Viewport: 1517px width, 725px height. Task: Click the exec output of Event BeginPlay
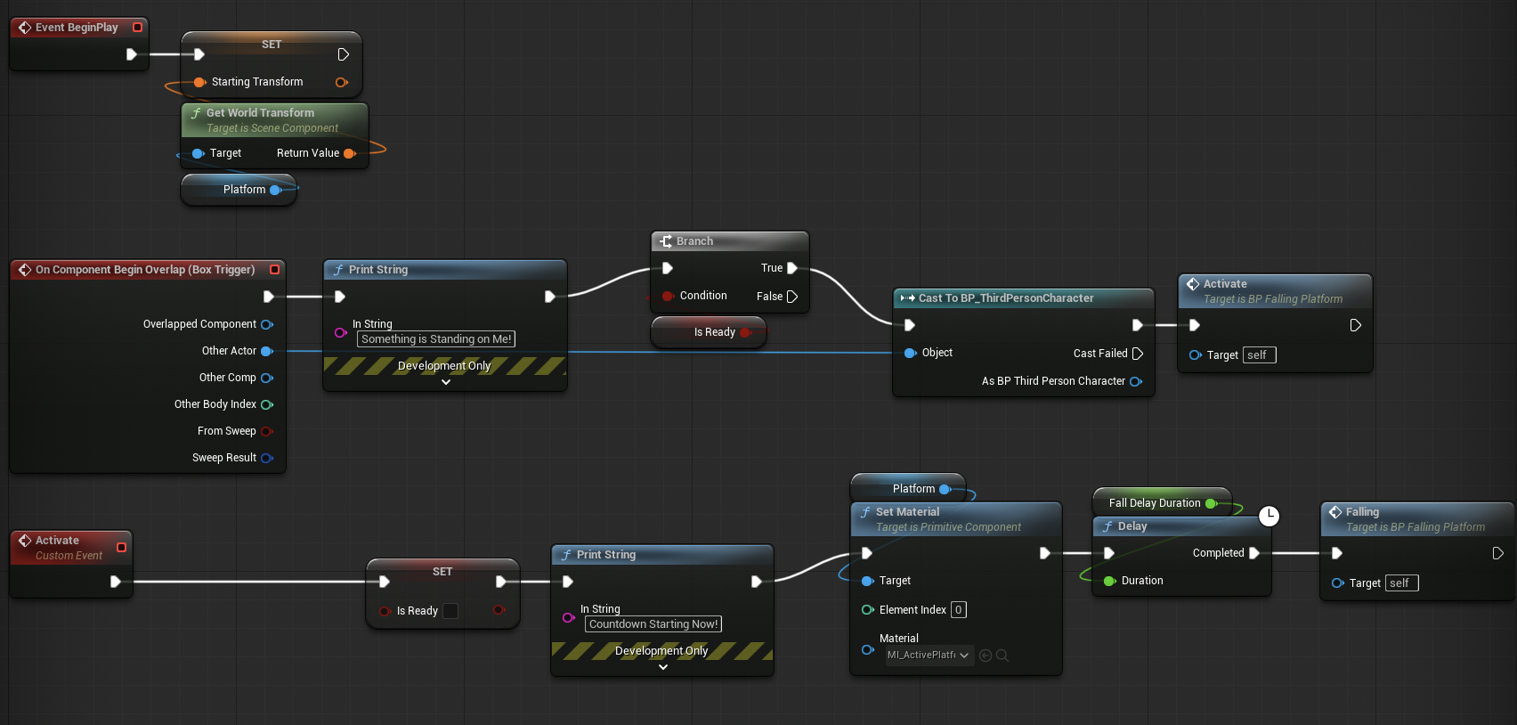coord(132,54)
